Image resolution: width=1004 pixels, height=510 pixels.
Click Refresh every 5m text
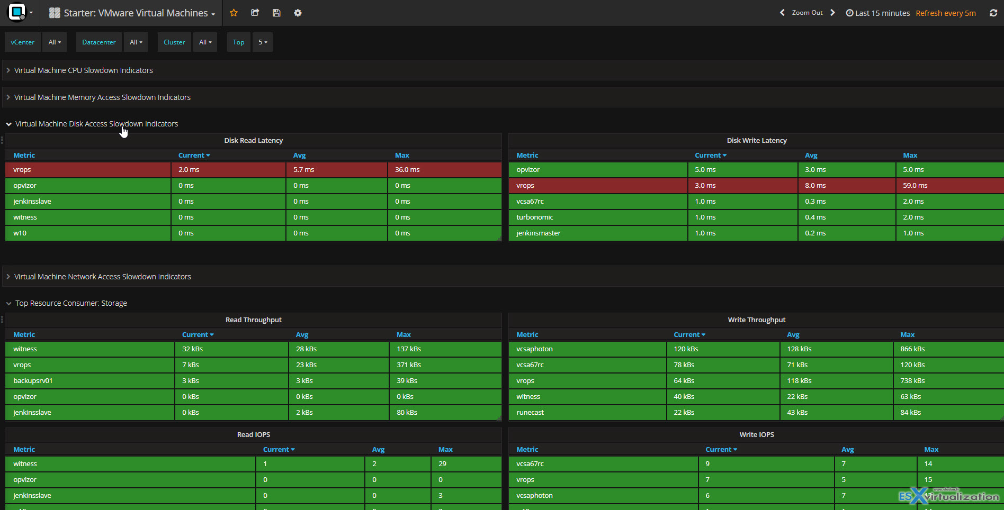pyautogui.click(x=946, y=13)
